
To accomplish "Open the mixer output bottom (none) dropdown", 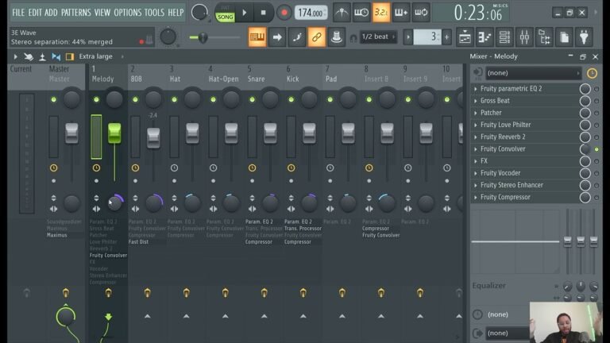I will coord(508,333).
